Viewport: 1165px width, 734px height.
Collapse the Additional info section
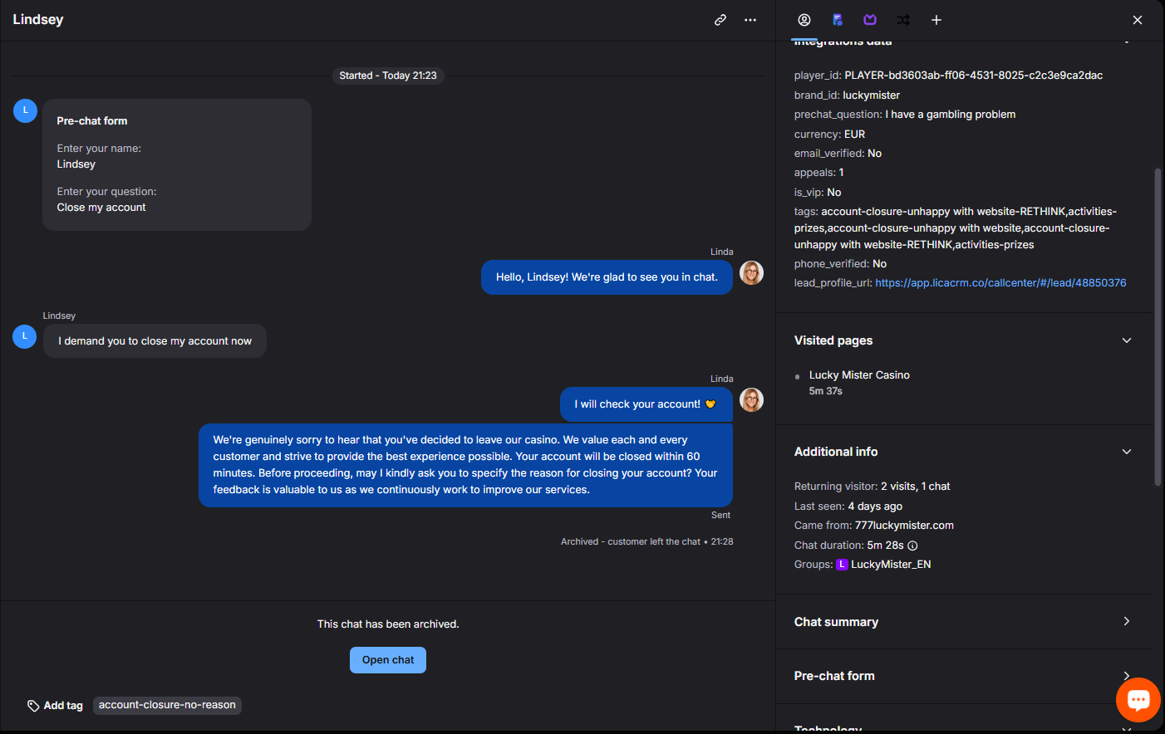pyautogui.click(x=1127, y=452)
